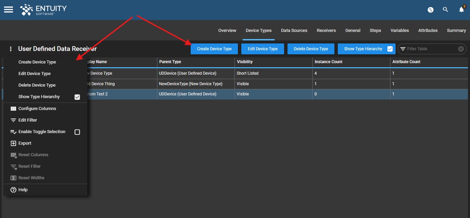Click the instance count cell showing 4
This screenshot has height=218, width=470.
pyautogui.click(x=351, y=73)
